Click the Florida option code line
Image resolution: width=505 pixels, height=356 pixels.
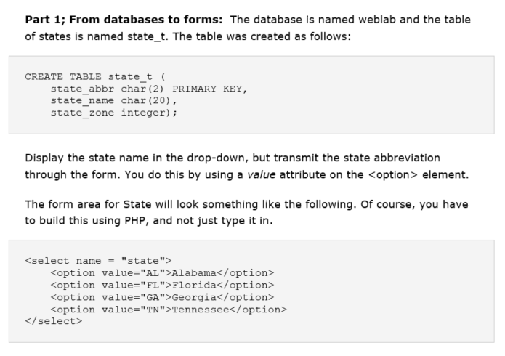[162, 285]
